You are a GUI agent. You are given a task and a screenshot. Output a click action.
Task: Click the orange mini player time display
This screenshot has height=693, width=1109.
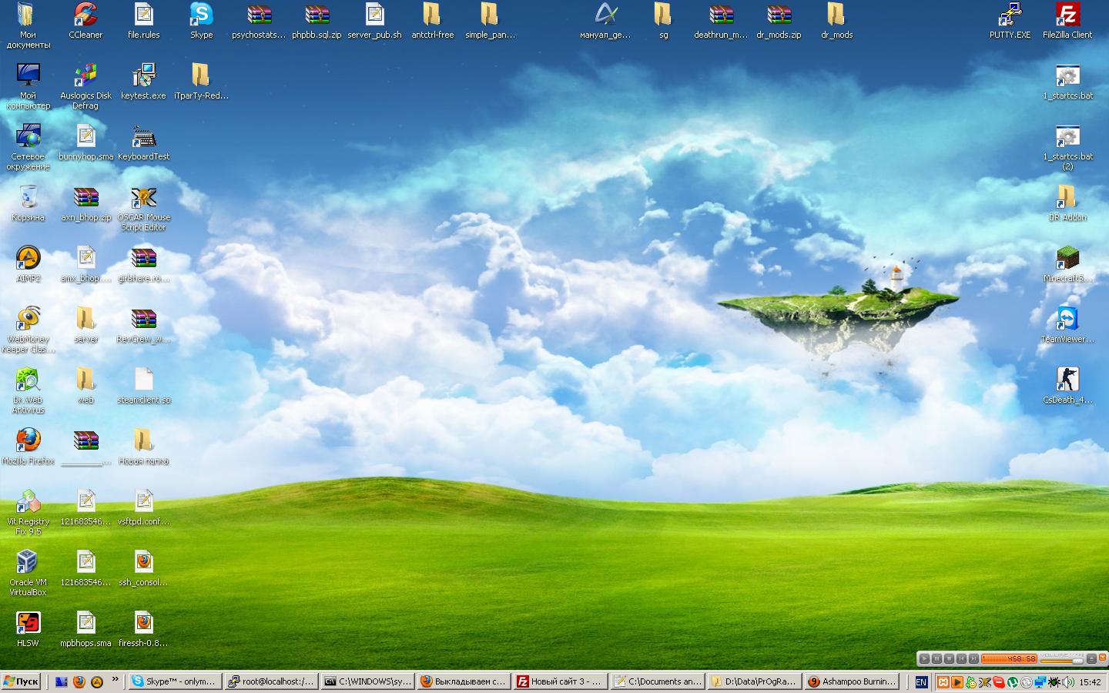coord(1009,659)
